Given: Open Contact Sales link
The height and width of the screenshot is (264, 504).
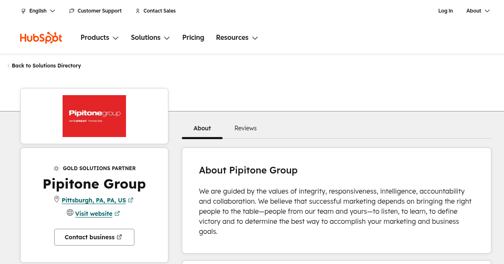Looking at the screenshot, I should tap(155, 11).
